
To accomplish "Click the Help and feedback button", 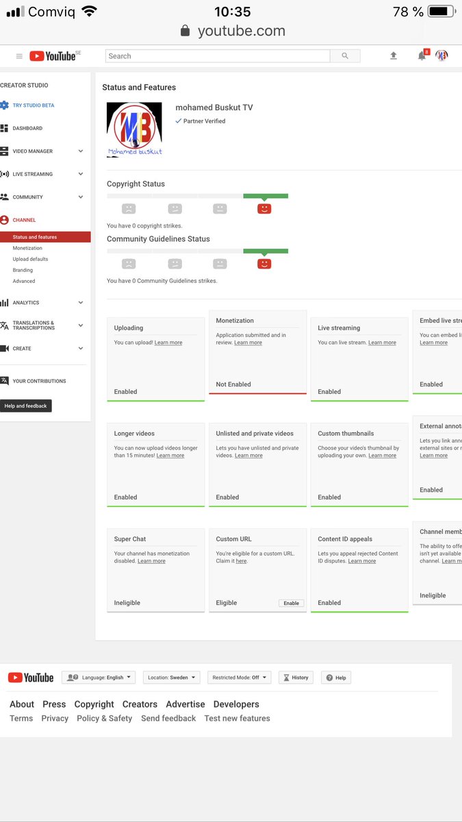I will [x=26, y=406].
